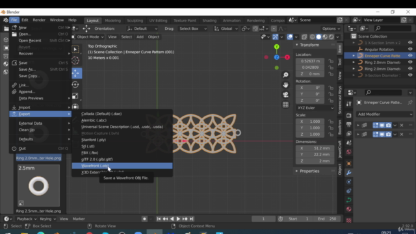The height and width of the screenshot is (234, 416).
Task: Toggle viewport overlays button
Action: [290, 37]
